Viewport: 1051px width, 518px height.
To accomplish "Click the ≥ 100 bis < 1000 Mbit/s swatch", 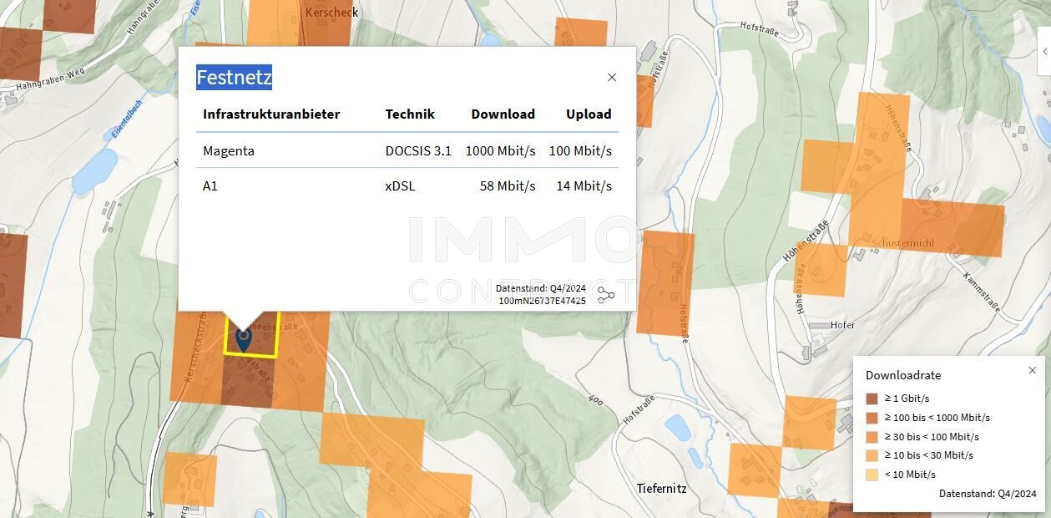I will click(x=872, y=418).
